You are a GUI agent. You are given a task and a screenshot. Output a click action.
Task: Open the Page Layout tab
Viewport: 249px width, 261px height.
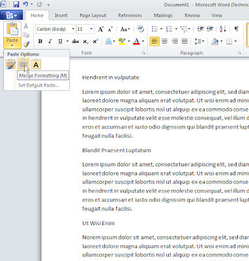[93, 16]
